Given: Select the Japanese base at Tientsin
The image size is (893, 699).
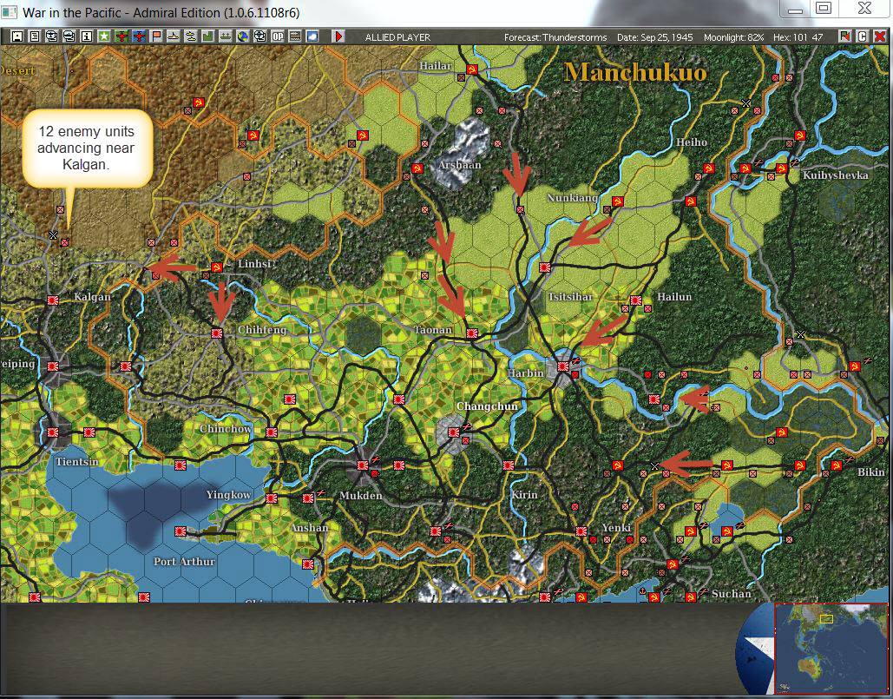Looking at the screenshot, I should [53, 432].
